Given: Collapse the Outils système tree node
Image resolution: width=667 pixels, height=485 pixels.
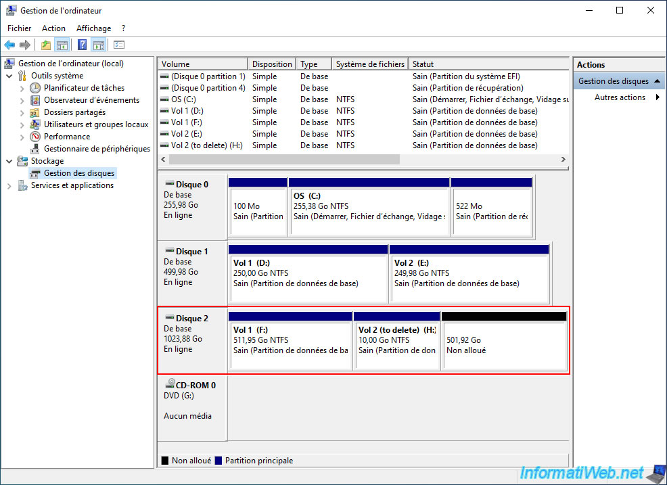Looking at the screenshot, I should (x=9, y=76).
